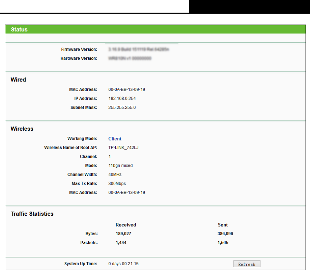Select the Bytes row label
Screen dimensions: 310x270
coord(92,234)
